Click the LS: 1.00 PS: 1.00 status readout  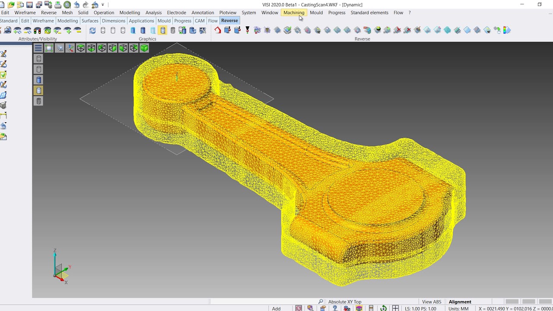click(x=420, y=308)
